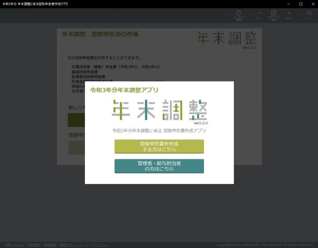The width and height of the screenshot is (318, 248).
Task: Open the 推奨環境 footer link
Action: [x=50, y=245]
